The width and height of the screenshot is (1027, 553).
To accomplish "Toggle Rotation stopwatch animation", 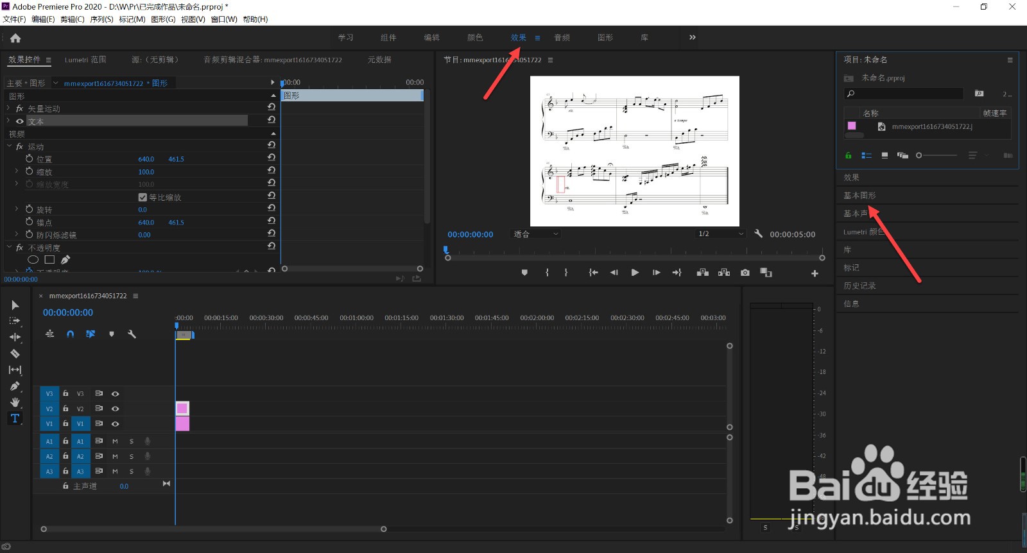I will pyautogui.click(x=29, y=209).
